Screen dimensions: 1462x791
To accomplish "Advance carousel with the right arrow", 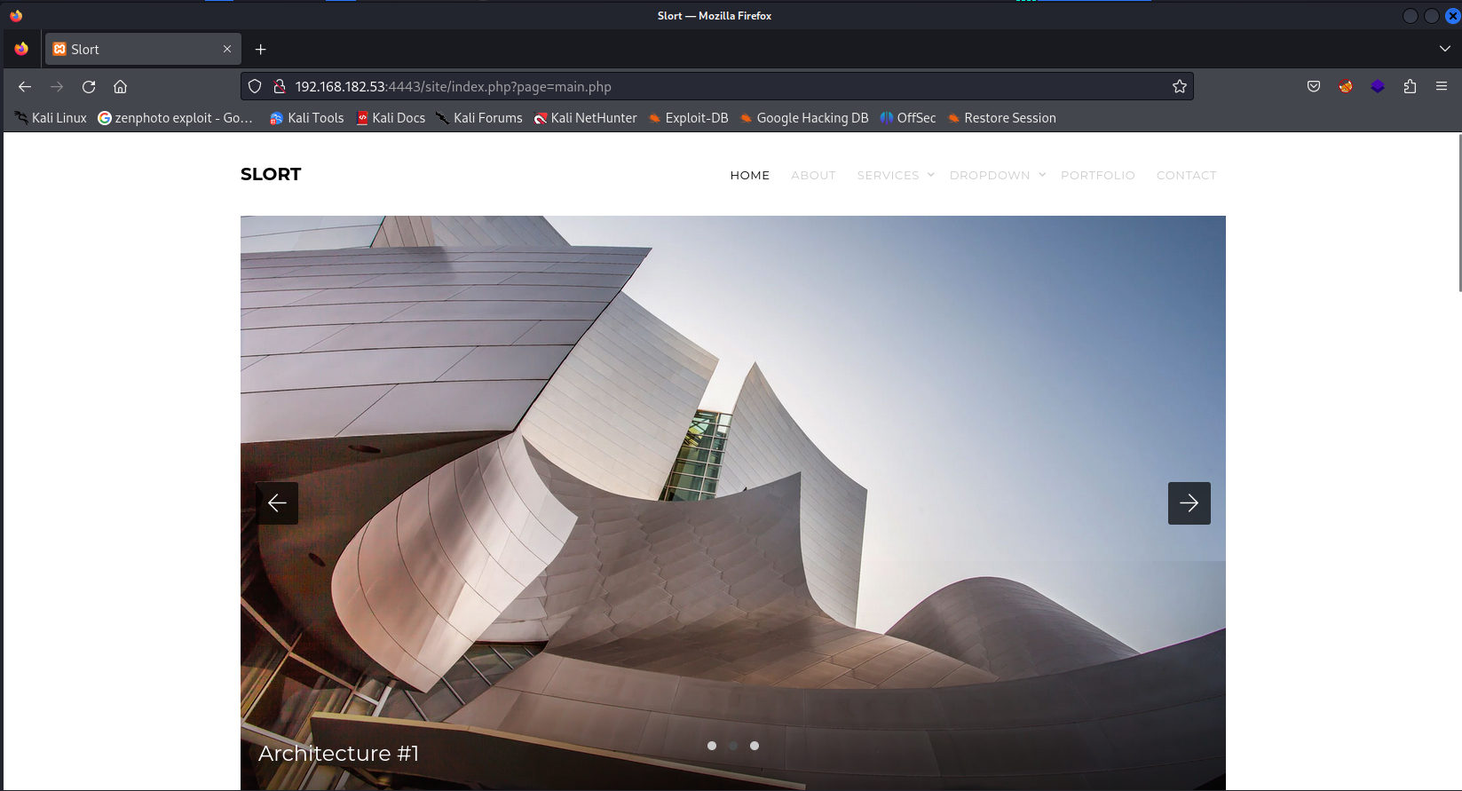I will 1189,503.
